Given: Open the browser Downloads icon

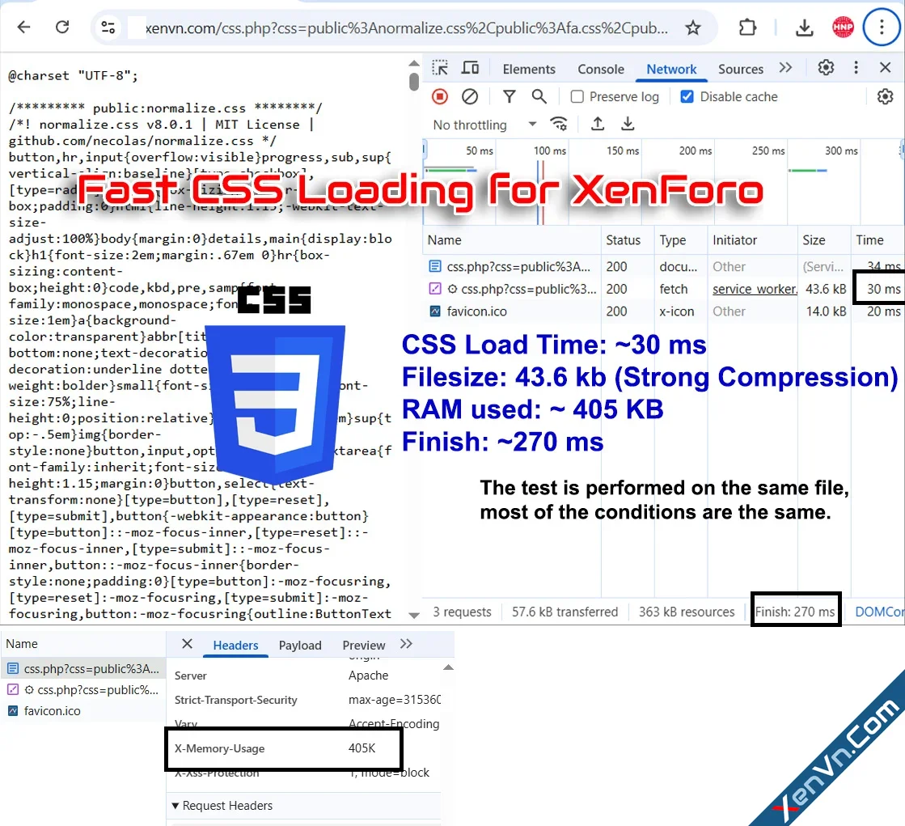Looking at the screenshot, I should tap(804, 28).
